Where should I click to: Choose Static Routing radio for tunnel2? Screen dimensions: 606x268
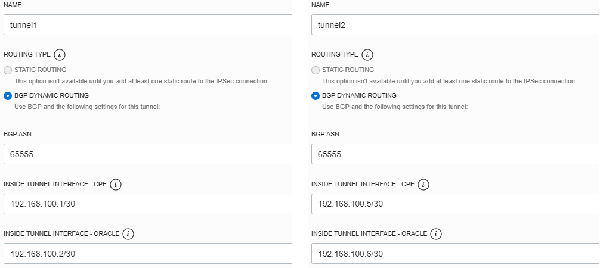(316, 70)
